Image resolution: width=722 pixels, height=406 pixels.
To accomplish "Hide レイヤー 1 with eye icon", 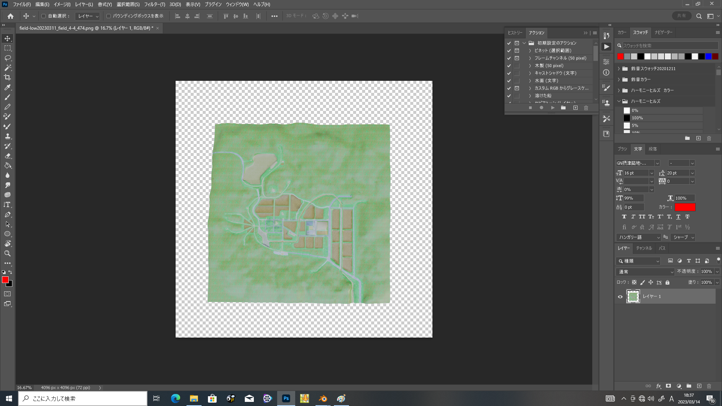I will 620,297.
